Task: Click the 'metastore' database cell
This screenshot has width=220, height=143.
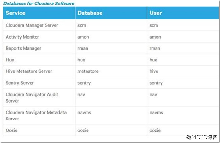Action: tap(111, 71)
